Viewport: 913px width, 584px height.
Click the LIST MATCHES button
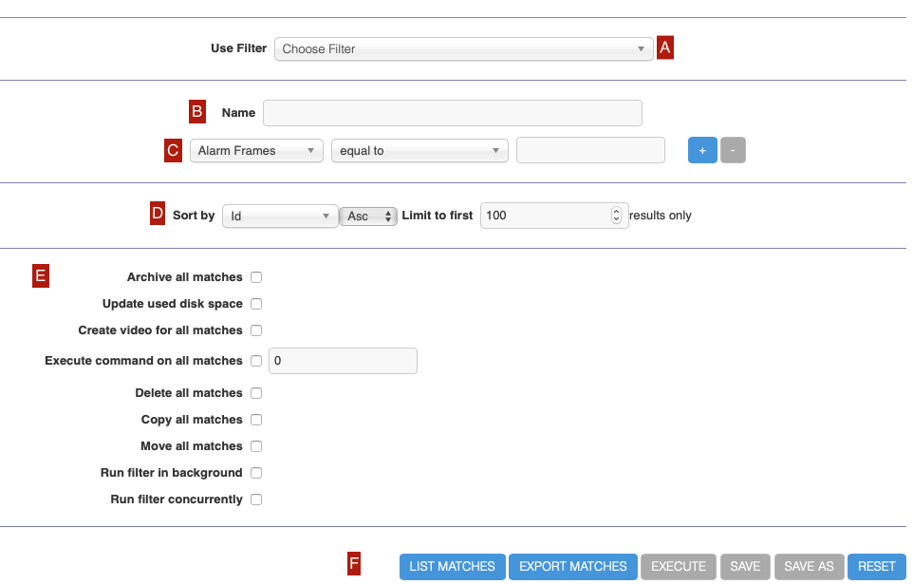click(x=453, y=567)
